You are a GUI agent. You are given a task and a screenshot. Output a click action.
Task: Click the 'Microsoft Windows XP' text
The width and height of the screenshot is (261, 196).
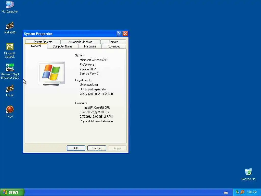pos(93,60)
